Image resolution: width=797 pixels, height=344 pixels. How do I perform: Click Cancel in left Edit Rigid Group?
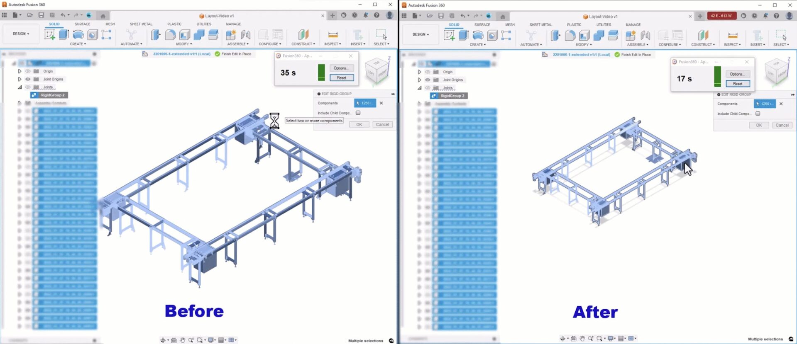[x=382, y=124]
